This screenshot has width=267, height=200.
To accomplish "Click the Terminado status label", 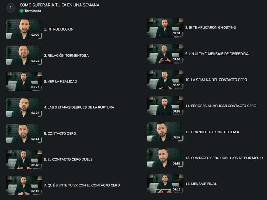I will point(33,11).
